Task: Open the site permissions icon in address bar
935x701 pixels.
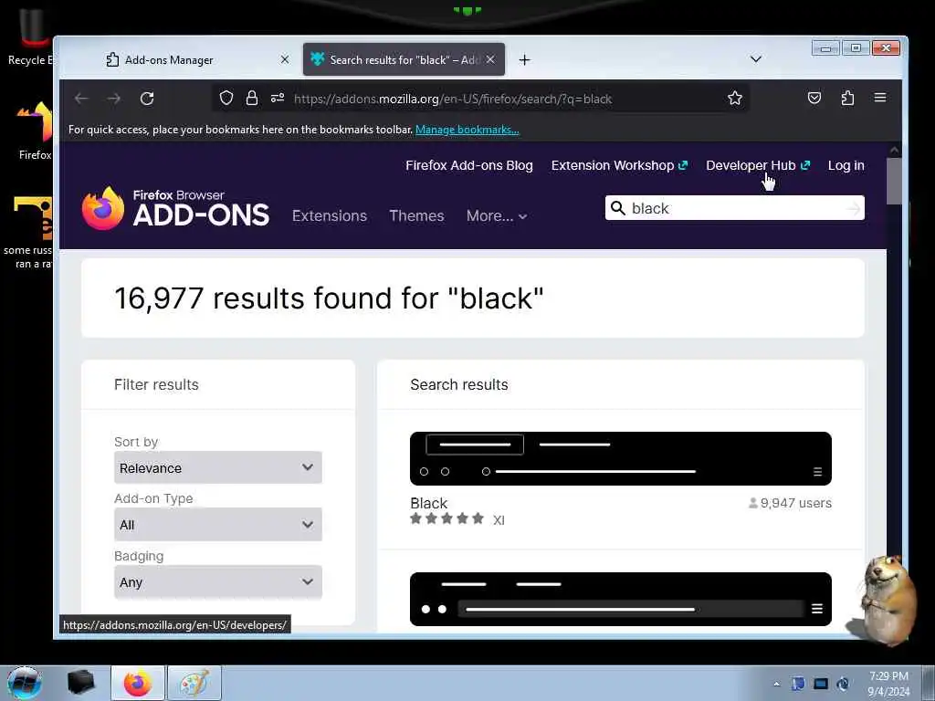Action: tap(278, 98)
